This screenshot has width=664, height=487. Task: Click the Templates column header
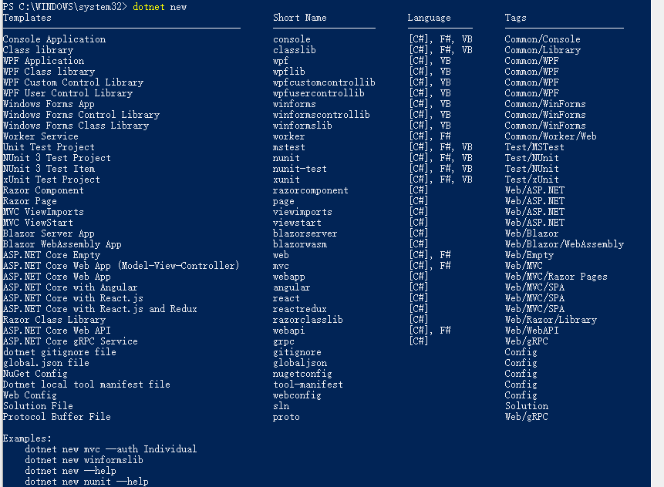27,18
